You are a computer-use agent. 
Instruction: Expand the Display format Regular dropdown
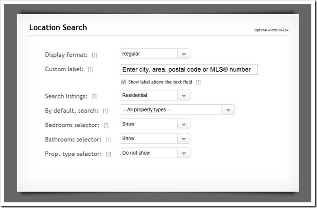point(155,54)
